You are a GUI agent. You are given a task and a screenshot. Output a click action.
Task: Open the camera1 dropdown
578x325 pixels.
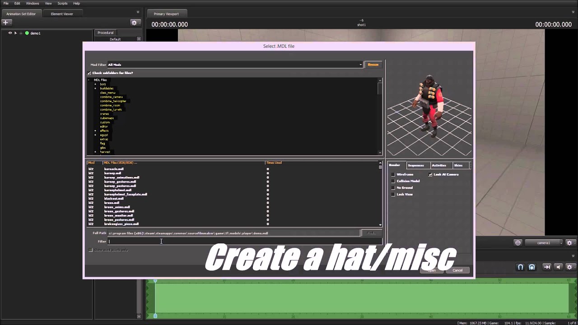coord(545,243)
